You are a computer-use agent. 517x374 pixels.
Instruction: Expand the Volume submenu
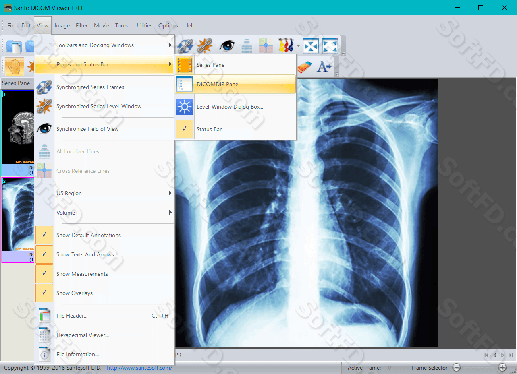click(105, 213)
